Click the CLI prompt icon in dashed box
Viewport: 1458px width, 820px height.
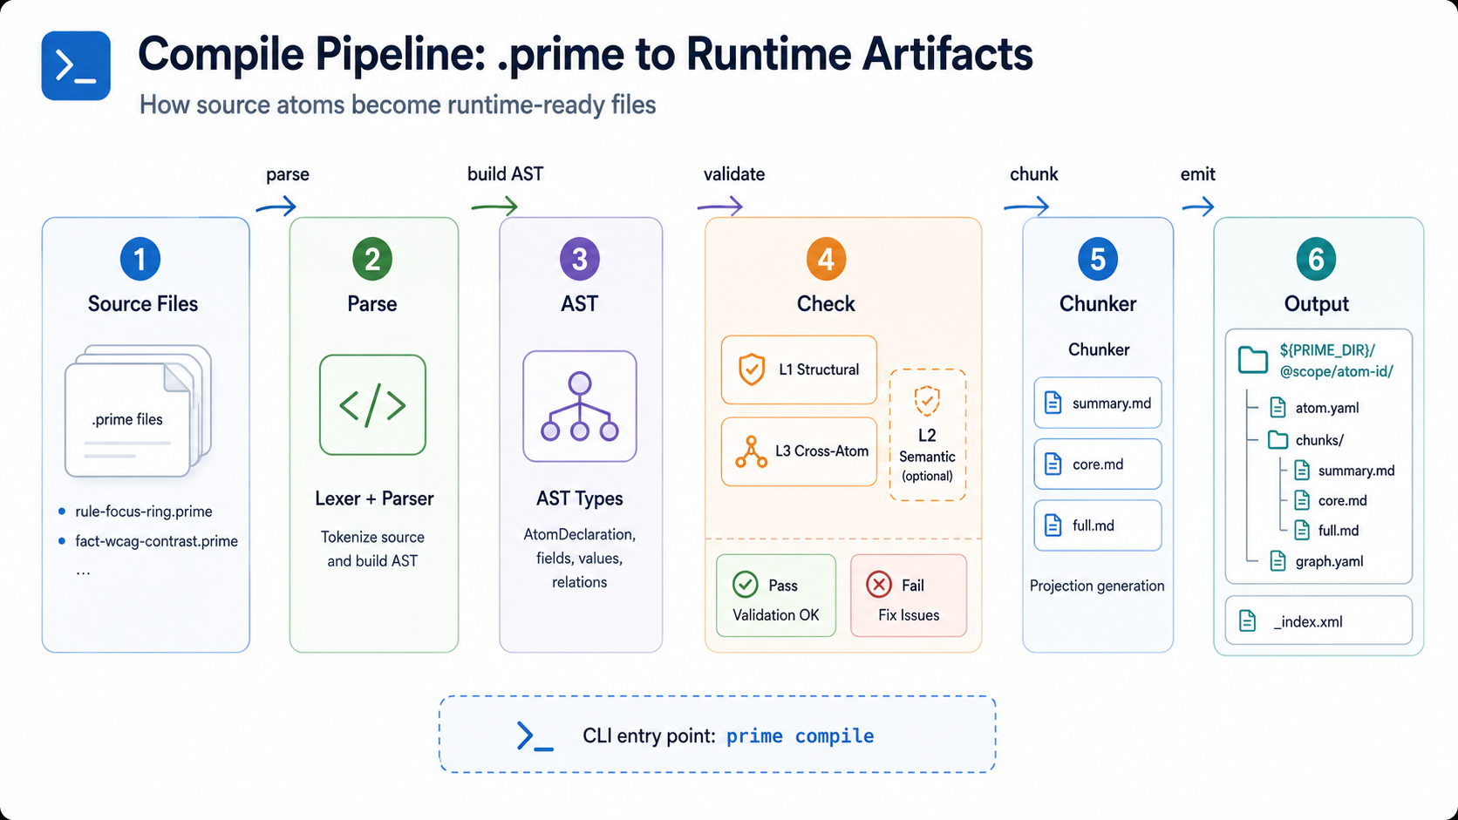(535, 736)
